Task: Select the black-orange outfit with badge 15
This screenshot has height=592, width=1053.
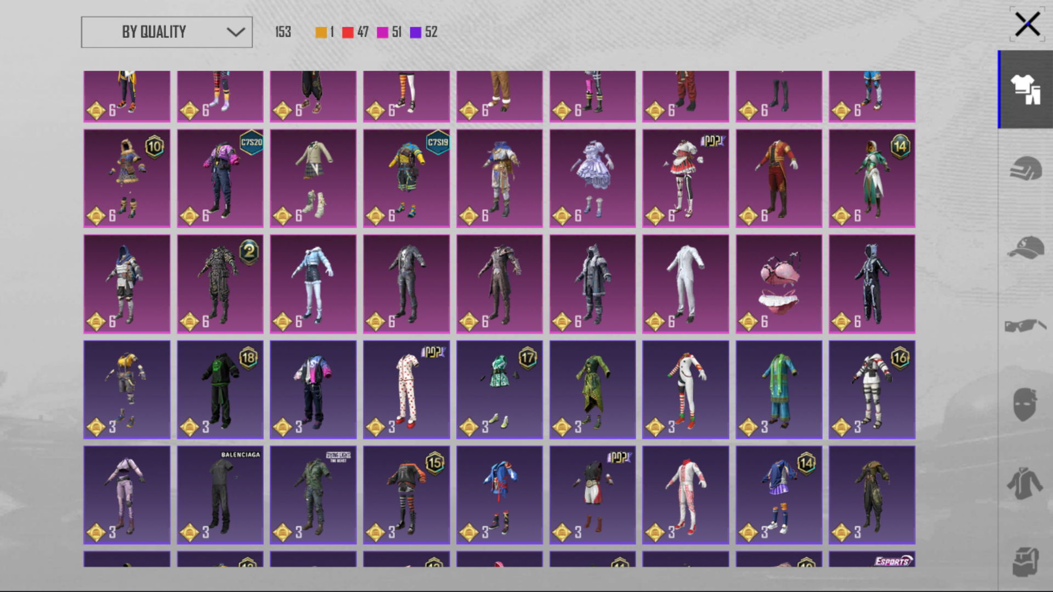Action: point(406,495)
